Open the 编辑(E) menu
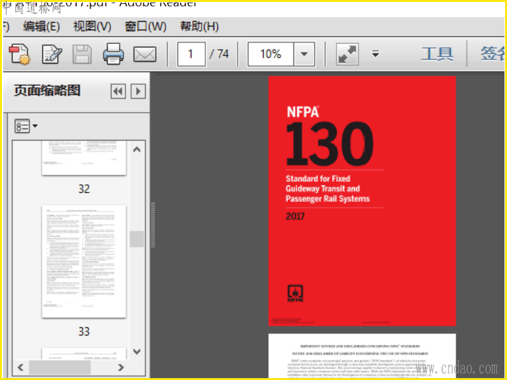 tap(41, 27)
